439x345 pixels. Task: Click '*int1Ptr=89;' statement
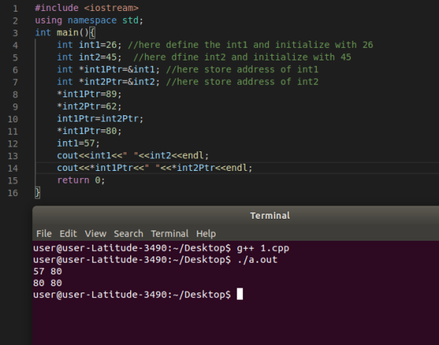[89, 94]
